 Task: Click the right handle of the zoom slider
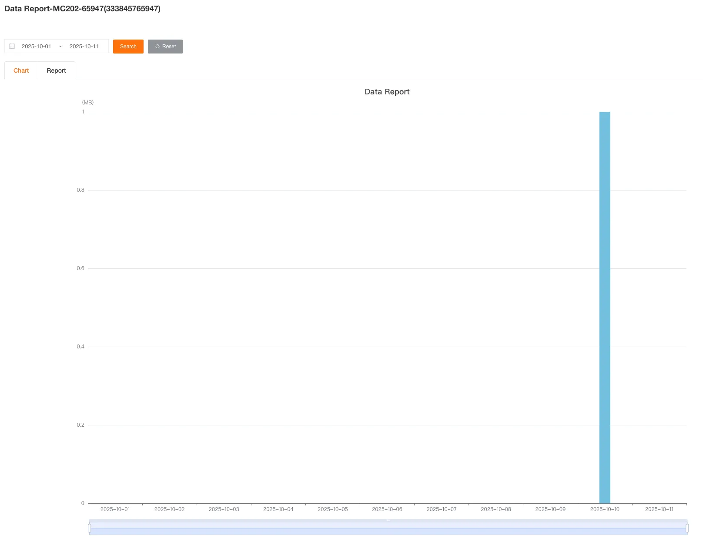[686, 528]
